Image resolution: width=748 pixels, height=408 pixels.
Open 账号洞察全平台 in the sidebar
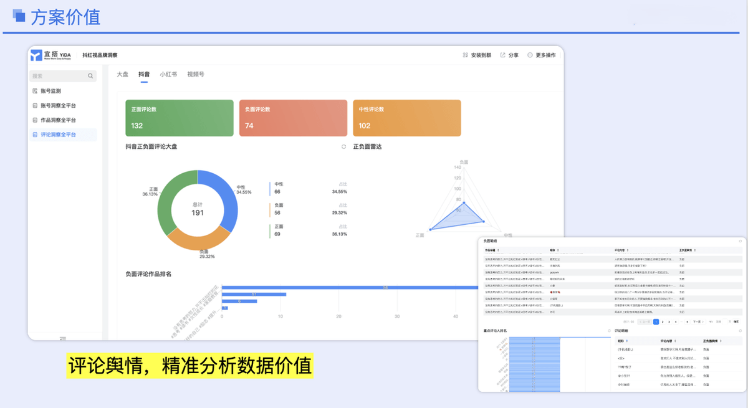click(x=62, y=105)
